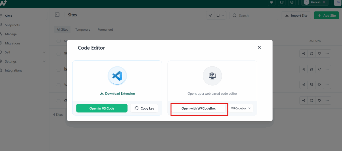
Task: Switch to the Permanent tab
Action: [105, 29]
